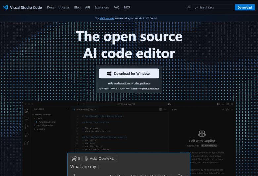
Task: Open the Updates menu item
Action: coord(64,7)
